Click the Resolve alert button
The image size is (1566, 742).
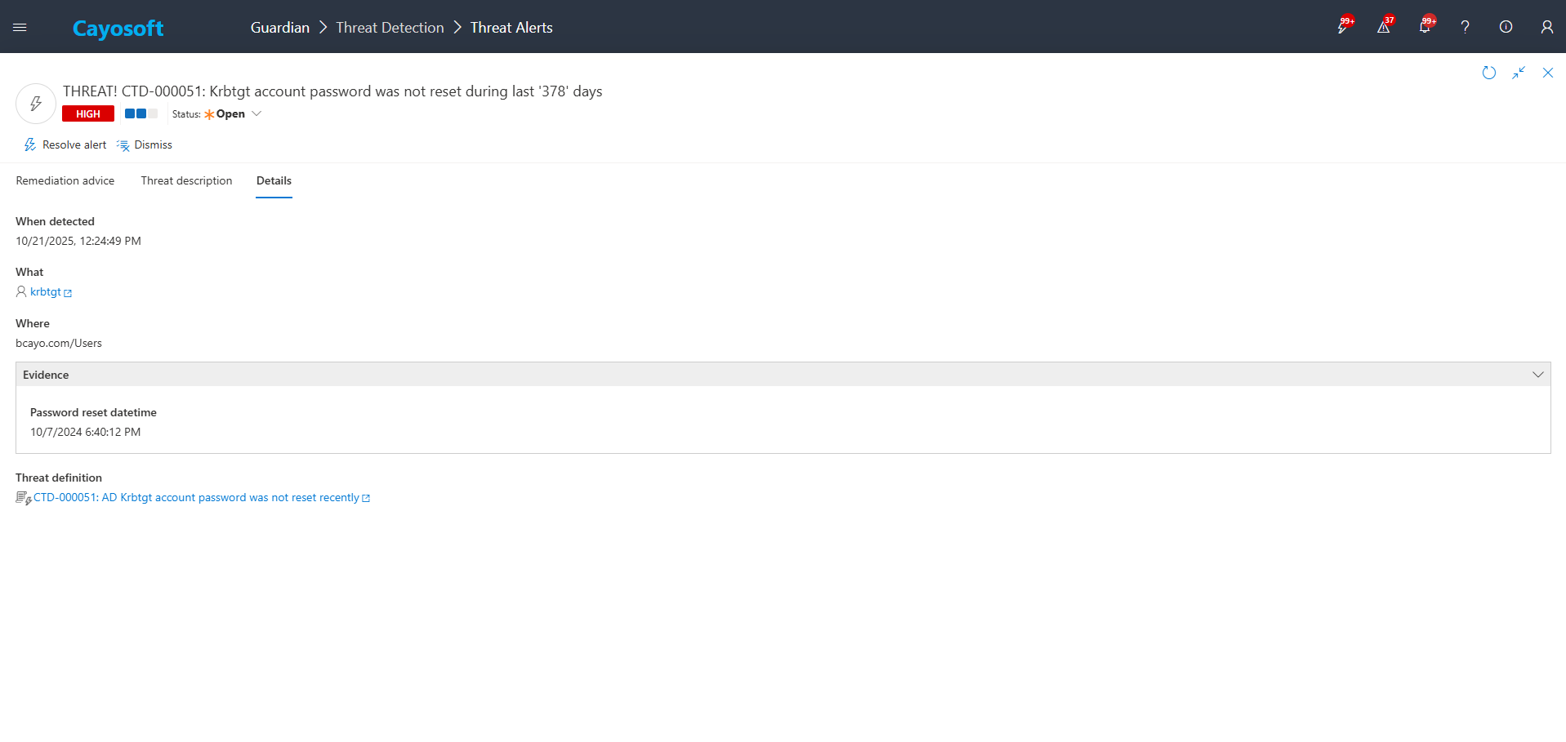coord(65,145)
